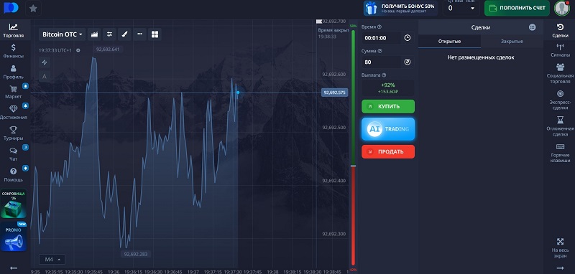Open Сигналы in right sidebar
Viewport: 575px width, 274px height.
[x=560, y=50]
